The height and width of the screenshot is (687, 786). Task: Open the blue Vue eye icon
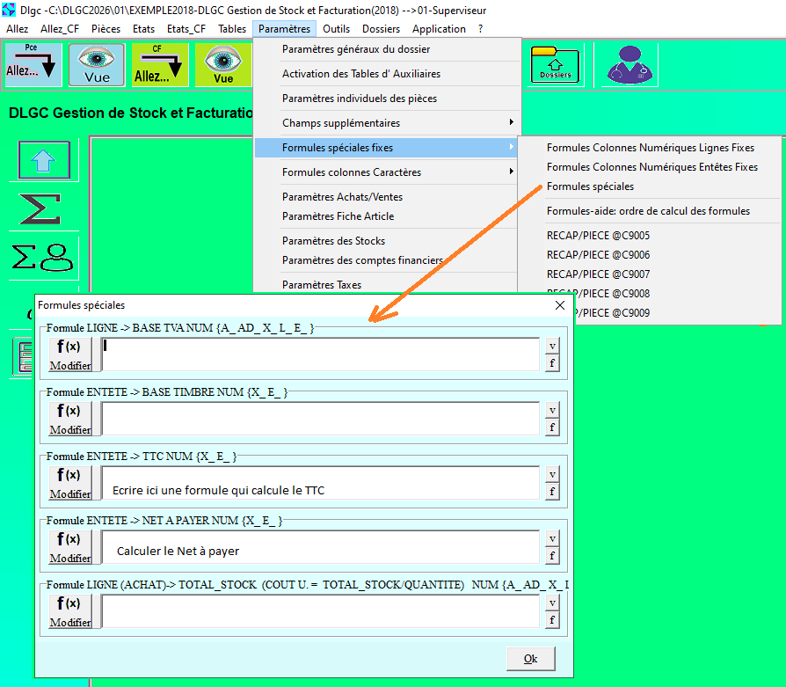(x=97, y=65)
